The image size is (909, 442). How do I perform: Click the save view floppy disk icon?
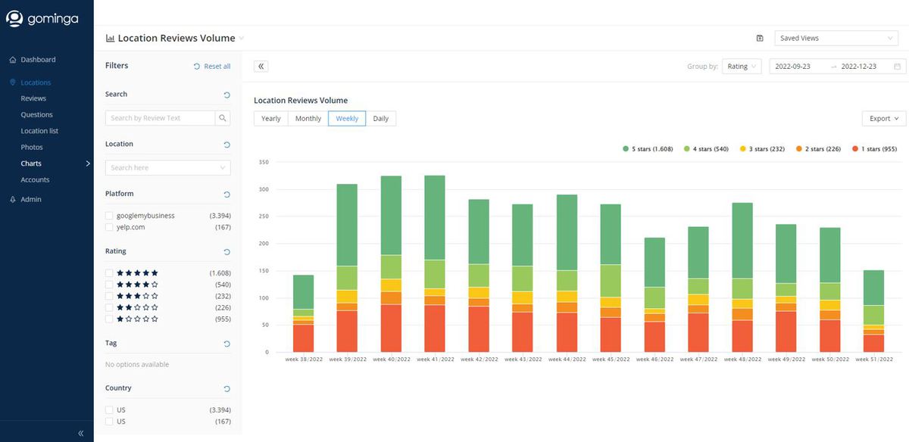760,38
